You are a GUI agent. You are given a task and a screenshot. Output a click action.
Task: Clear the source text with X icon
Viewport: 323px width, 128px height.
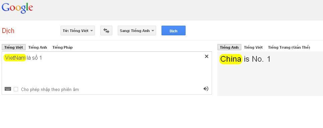point(206,56)
